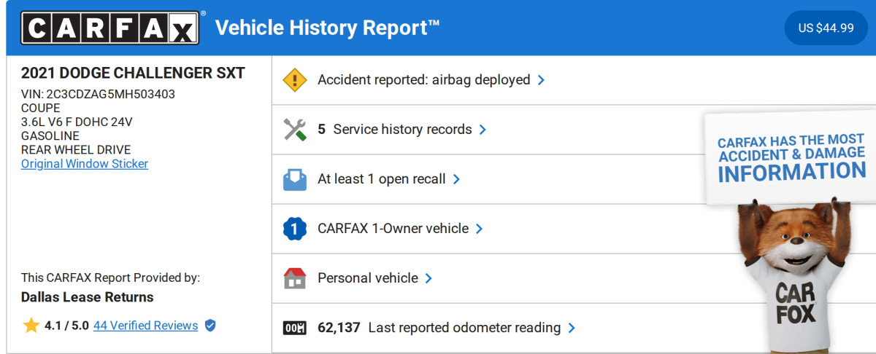Open the 44 Verified Reviews link
876x354 pixels.
145,326
